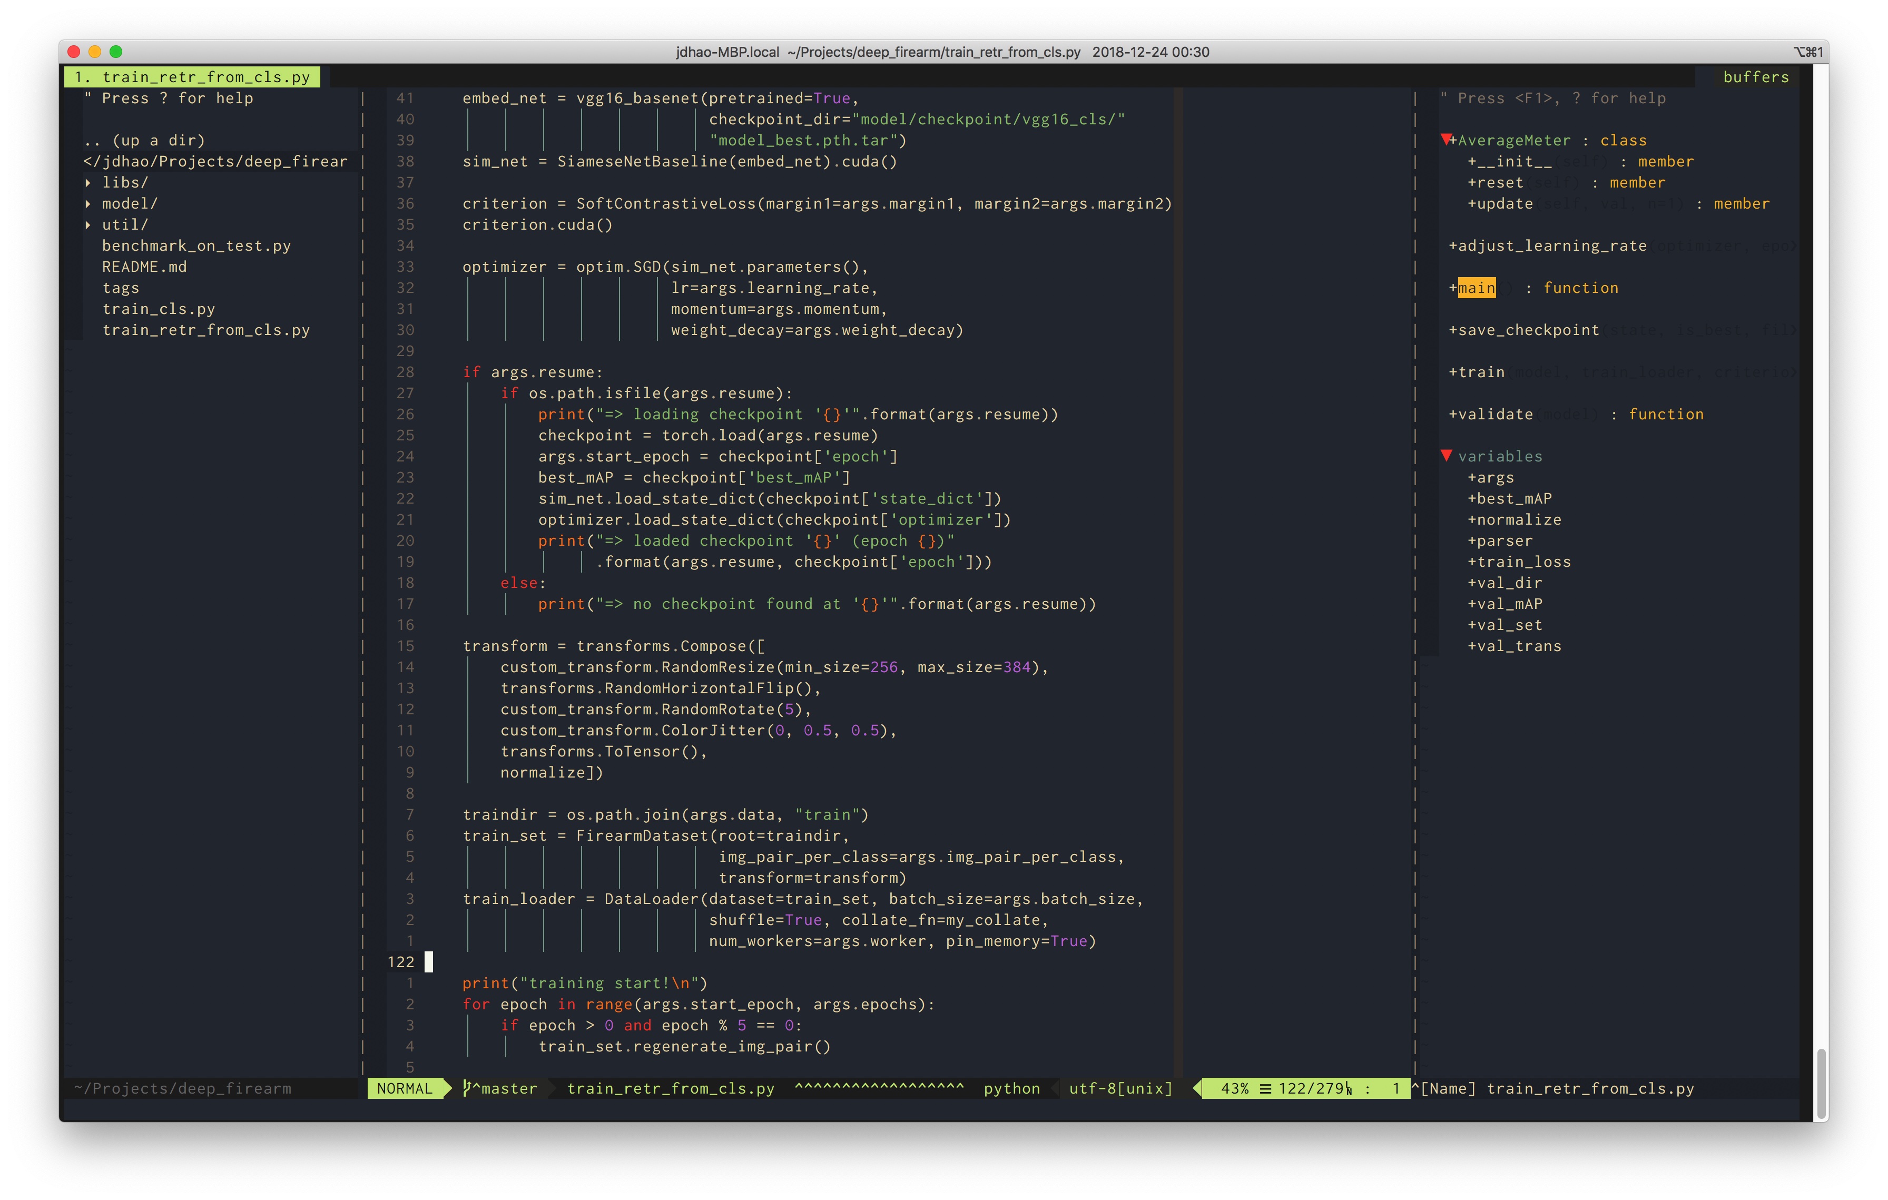
Task: Go up a directory in NERDTree
Action: (x=145, y=140)
